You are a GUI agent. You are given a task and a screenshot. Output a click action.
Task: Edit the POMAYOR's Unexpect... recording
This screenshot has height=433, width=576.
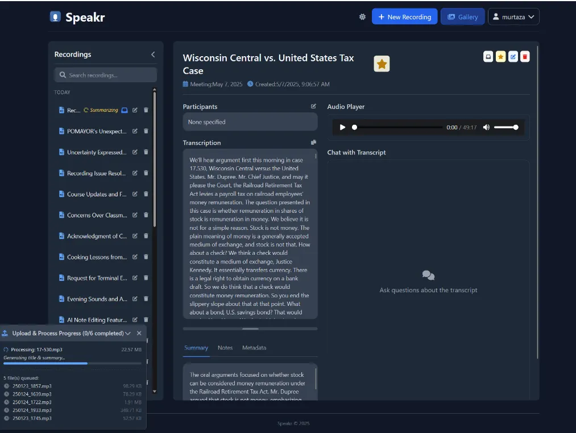tap(135, 131)
